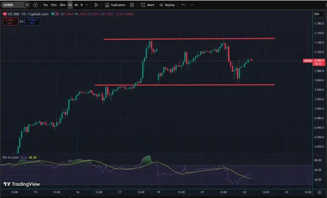Click the eye icon inside the symbol box
The image size is (327, 198).
[x=27, y=5]
